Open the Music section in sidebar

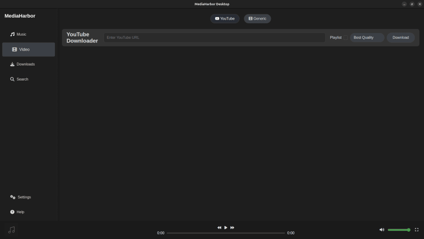point(28,34)
